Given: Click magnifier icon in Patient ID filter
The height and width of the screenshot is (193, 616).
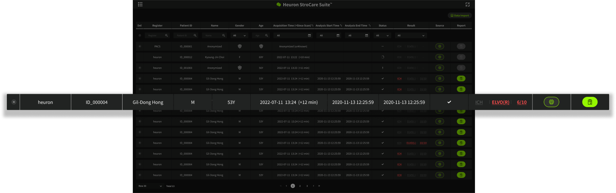Looking at the screenshot, I should click(195, 35).
